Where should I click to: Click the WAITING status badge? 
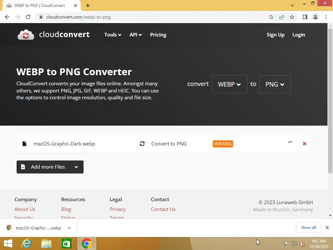[223, 144]
